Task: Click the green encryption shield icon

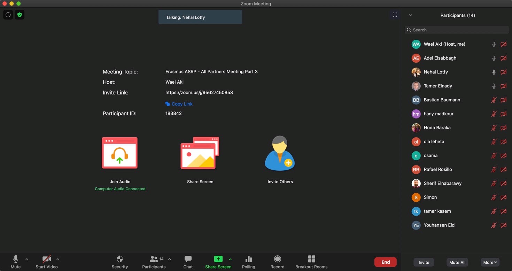Action: tap(20, 15)
